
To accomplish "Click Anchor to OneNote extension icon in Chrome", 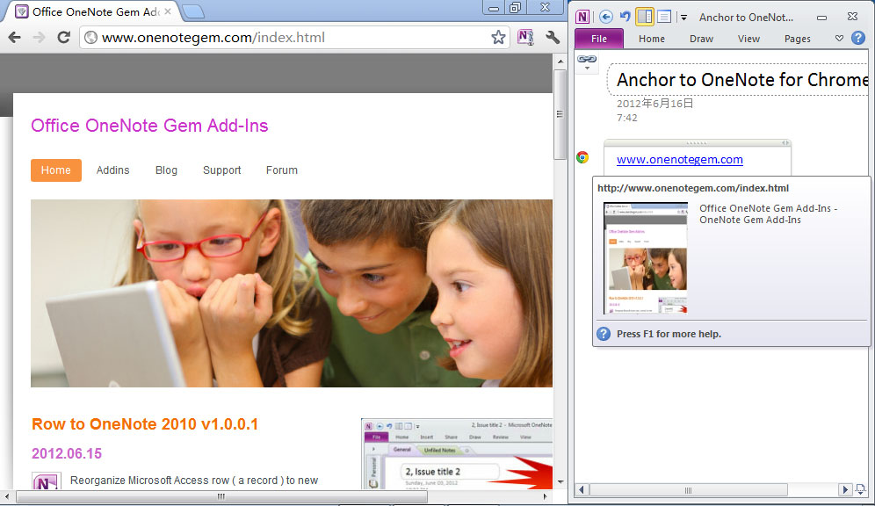I will [525, 38].
